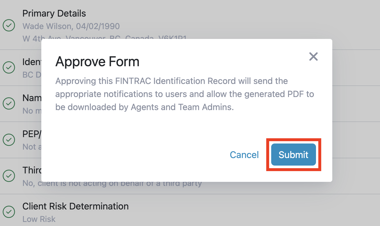Select the Low Risk text
Screen dimensions: 380x226
(x=39, y=219)
